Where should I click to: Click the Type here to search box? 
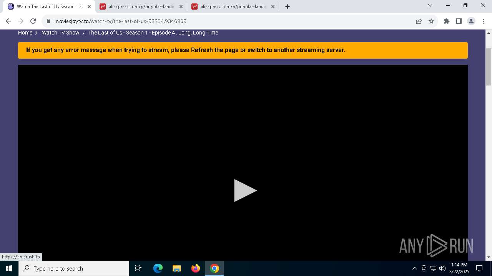[74, 268]
